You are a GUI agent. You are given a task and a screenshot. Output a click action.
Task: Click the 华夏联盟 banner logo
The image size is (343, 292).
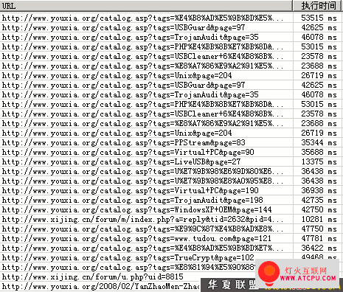coord(232,285)
